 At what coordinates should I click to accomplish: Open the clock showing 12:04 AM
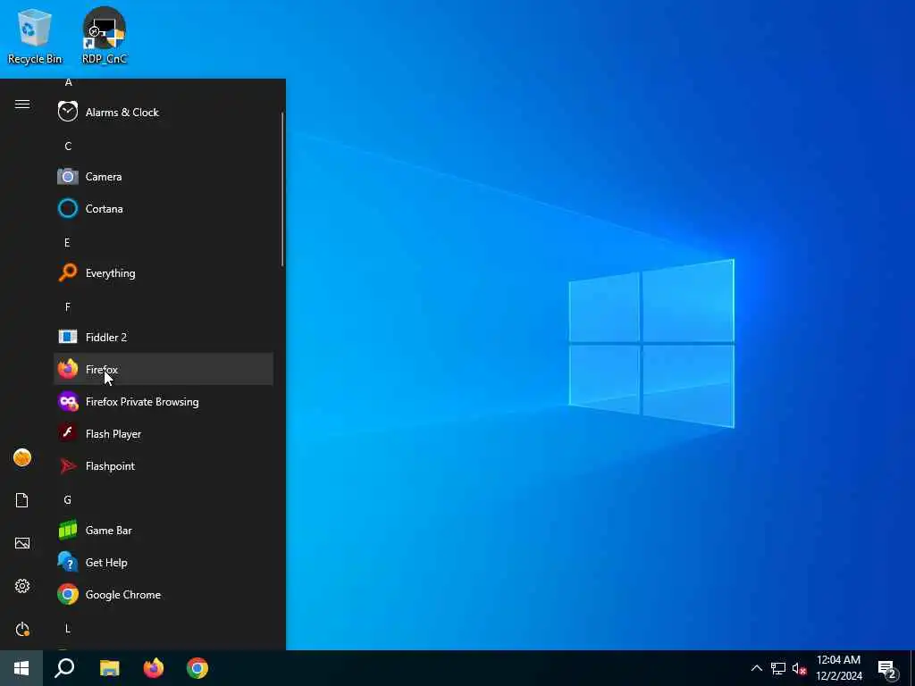tap(838, 668)
